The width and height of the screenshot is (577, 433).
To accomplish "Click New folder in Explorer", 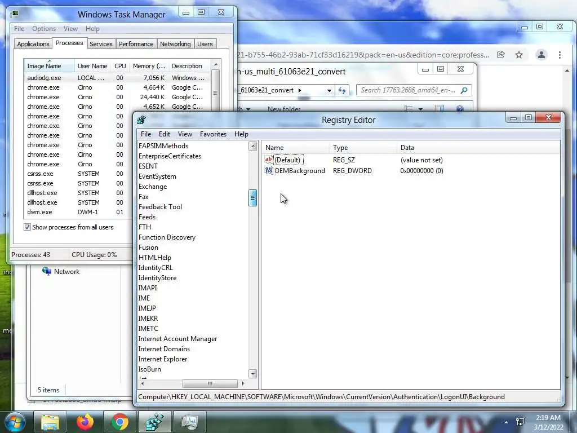I will (x=284, y=109).
